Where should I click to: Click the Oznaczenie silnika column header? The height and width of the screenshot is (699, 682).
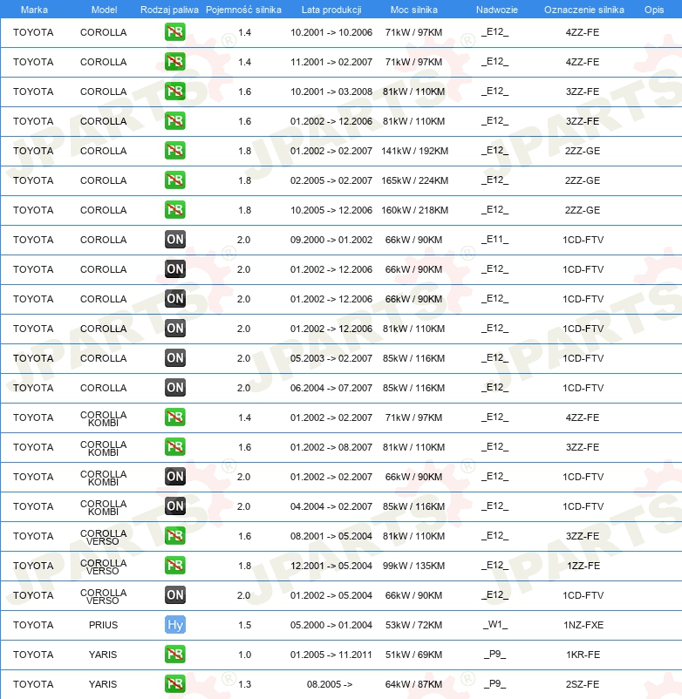(x=583, y=10)
